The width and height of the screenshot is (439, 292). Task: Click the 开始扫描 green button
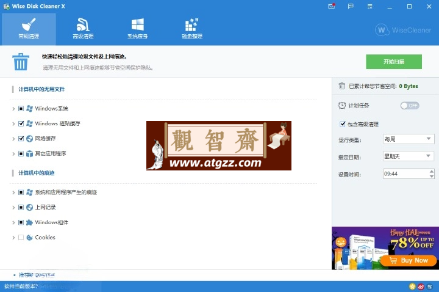pos(394,62)
